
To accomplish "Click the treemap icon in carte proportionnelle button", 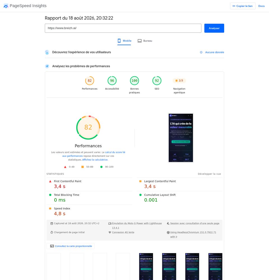I will (52, 246).
